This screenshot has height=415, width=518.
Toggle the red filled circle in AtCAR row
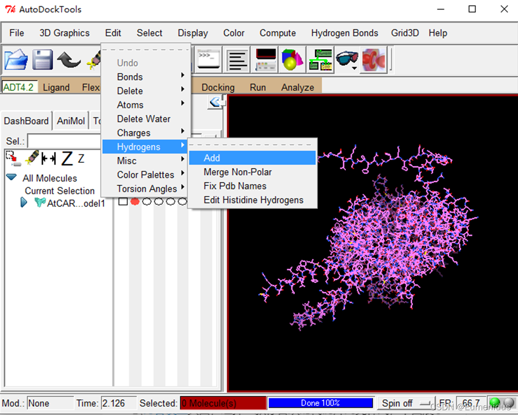point(135,201)
